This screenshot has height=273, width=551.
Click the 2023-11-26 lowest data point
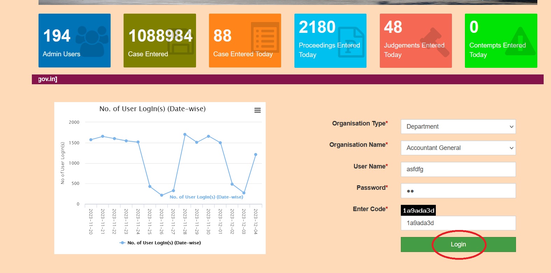tap(161, 195)
